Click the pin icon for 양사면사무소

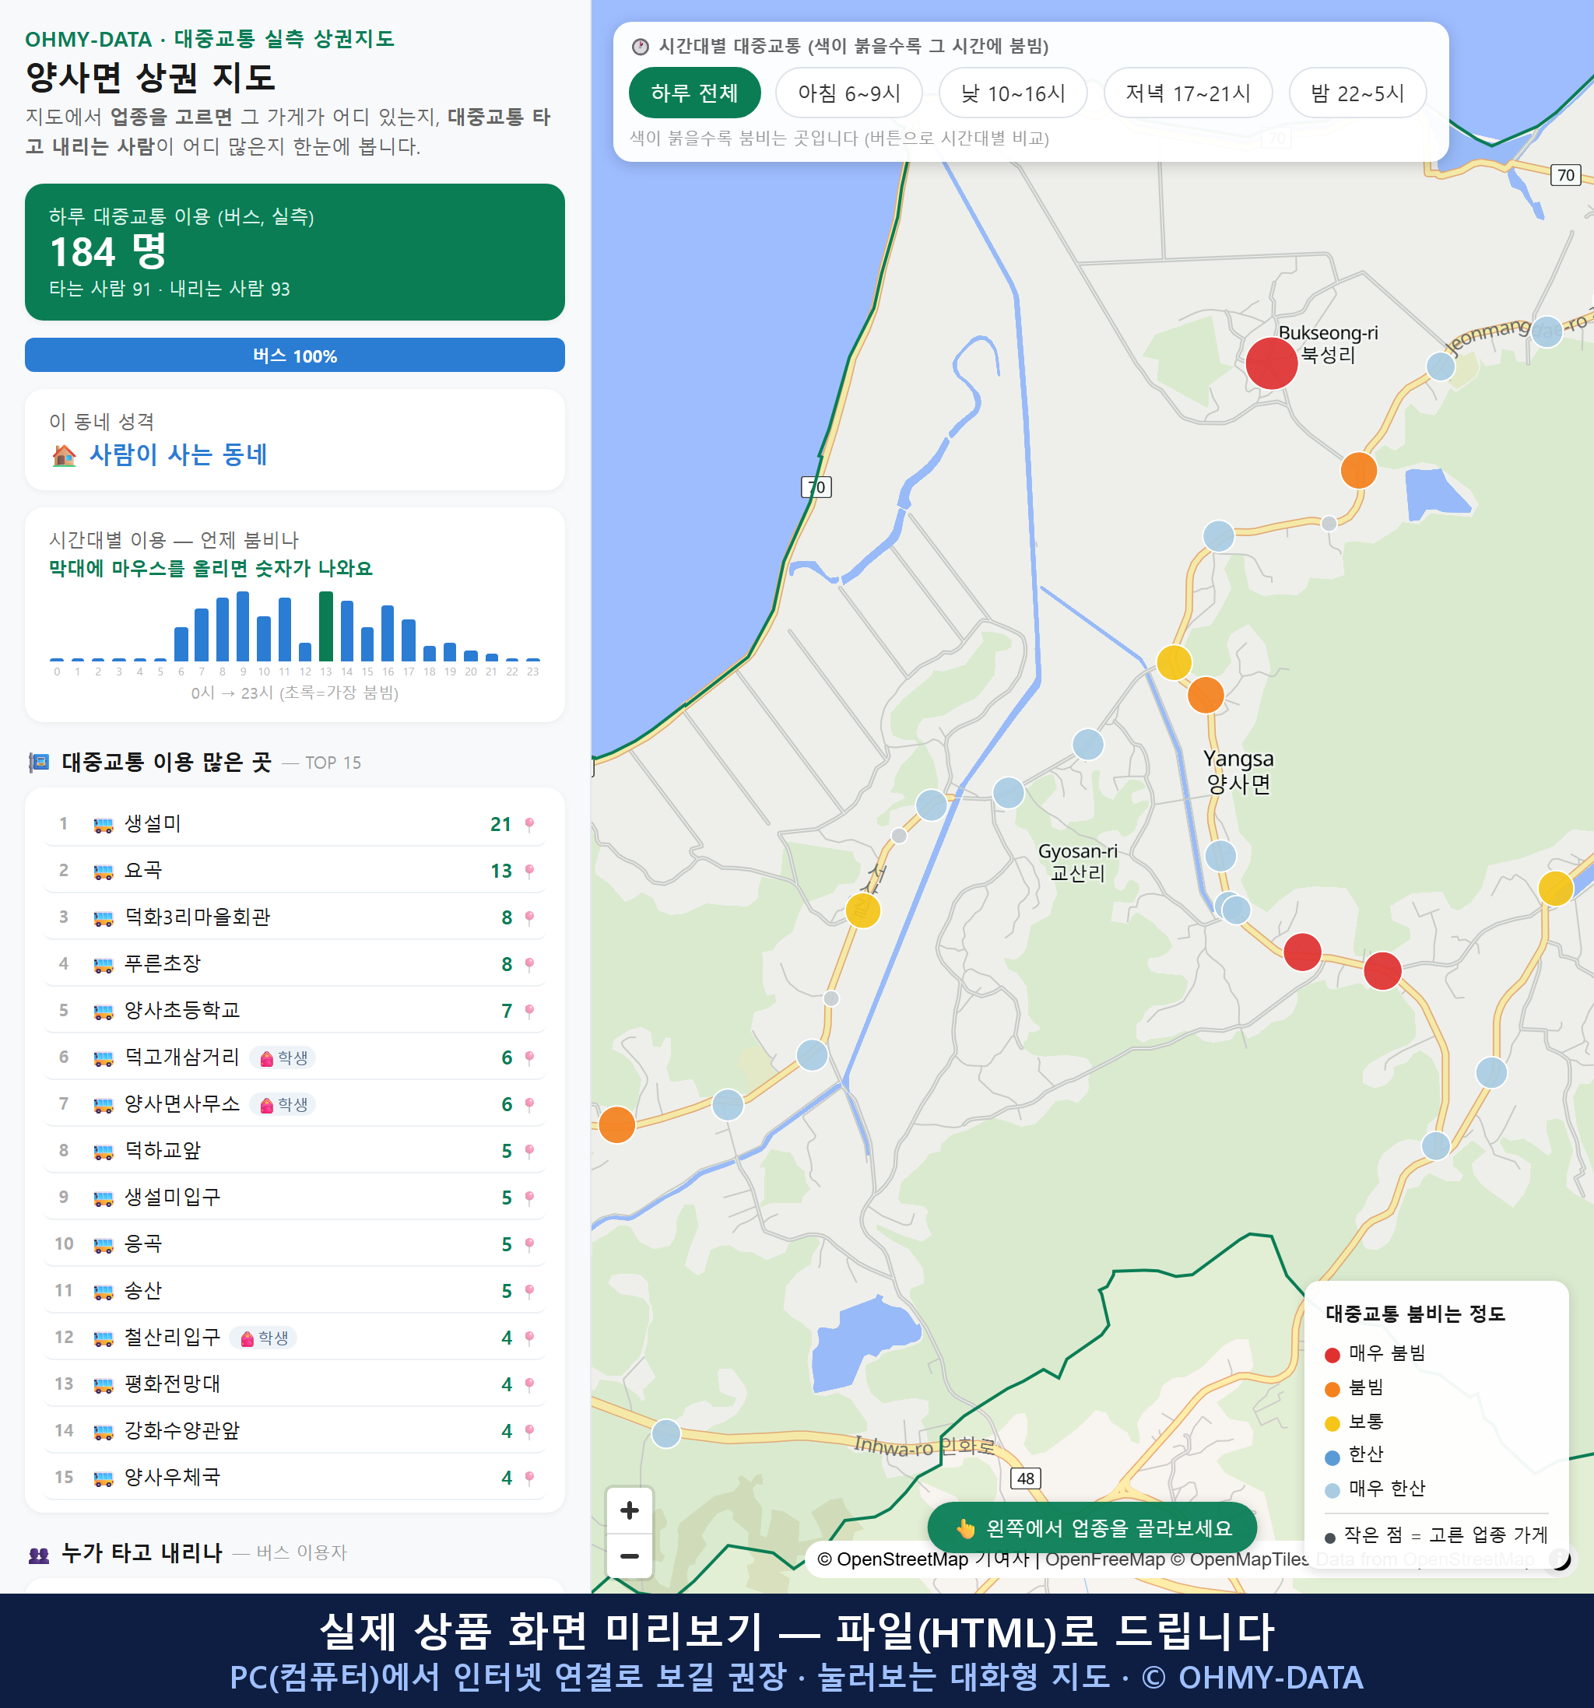click(529, 1104)
